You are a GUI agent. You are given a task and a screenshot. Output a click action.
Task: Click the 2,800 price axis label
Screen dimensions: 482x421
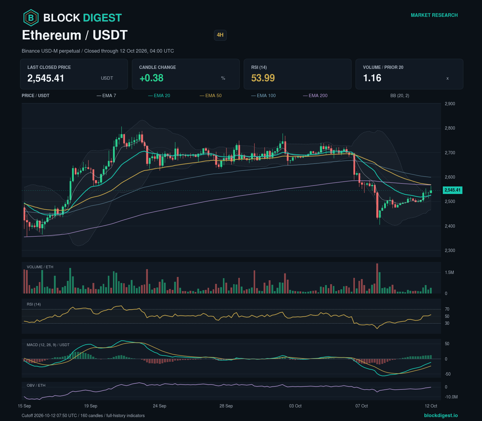pyautogui.click(x=450, y=128)
